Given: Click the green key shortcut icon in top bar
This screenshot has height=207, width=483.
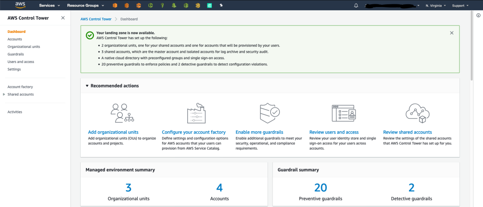Looking at the screenshot, I should (x=163, y=6).
